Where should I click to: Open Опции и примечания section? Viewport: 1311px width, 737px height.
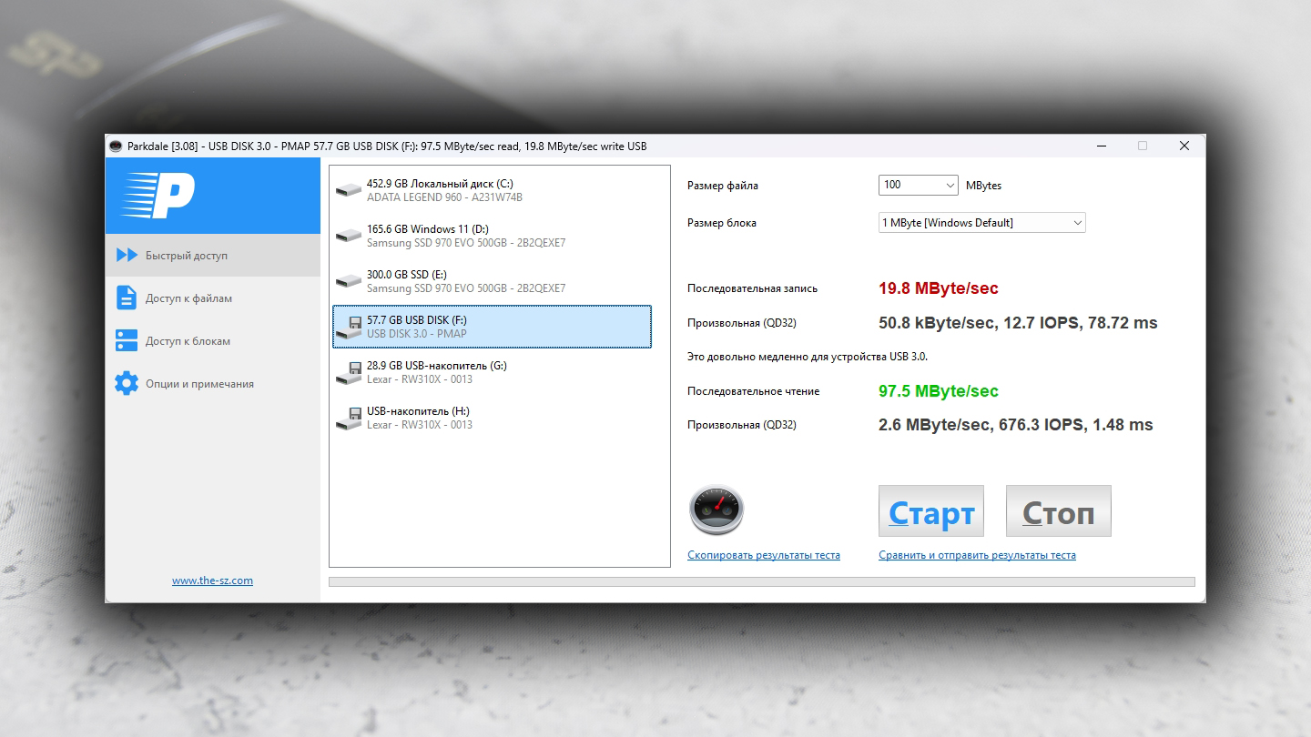pos(213,384)
